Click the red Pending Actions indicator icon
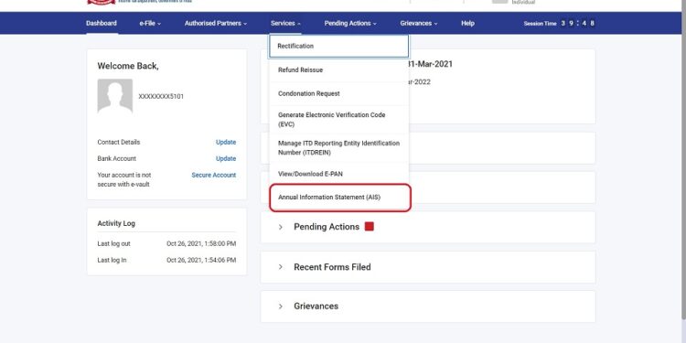The image size is (686, 343). 370,226
